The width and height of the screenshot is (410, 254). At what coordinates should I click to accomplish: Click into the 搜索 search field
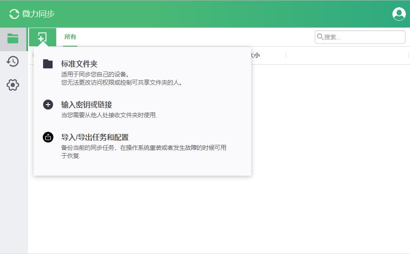point(360,37)
